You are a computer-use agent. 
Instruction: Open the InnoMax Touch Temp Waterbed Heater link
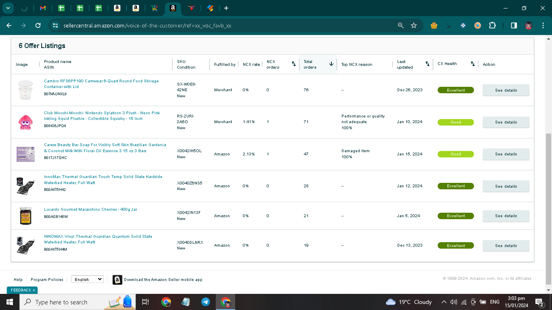[103, 180]
